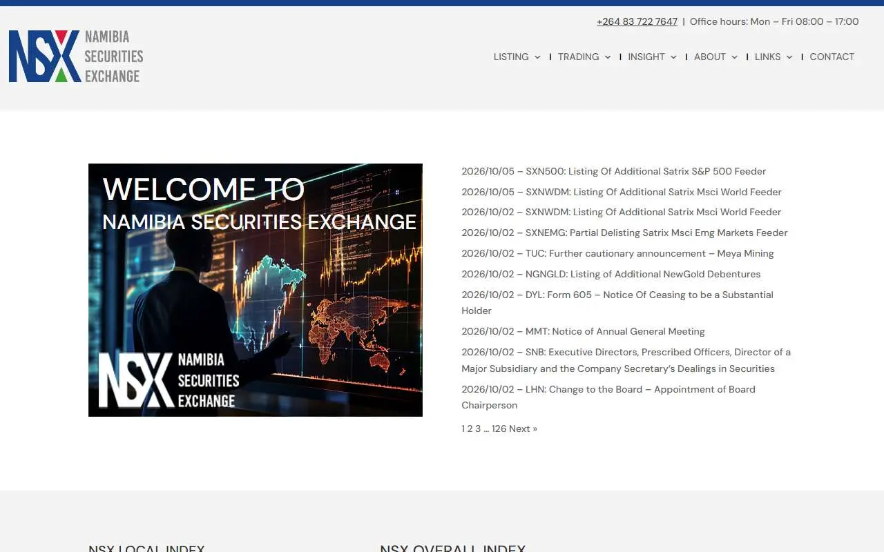Jump to announcements page 126
Viewport: 884px width, 552px height.
point(499,428)
